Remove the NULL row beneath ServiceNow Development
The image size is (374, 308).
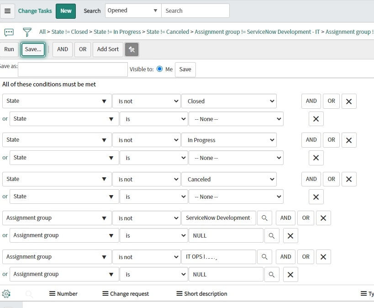[290, 236]
